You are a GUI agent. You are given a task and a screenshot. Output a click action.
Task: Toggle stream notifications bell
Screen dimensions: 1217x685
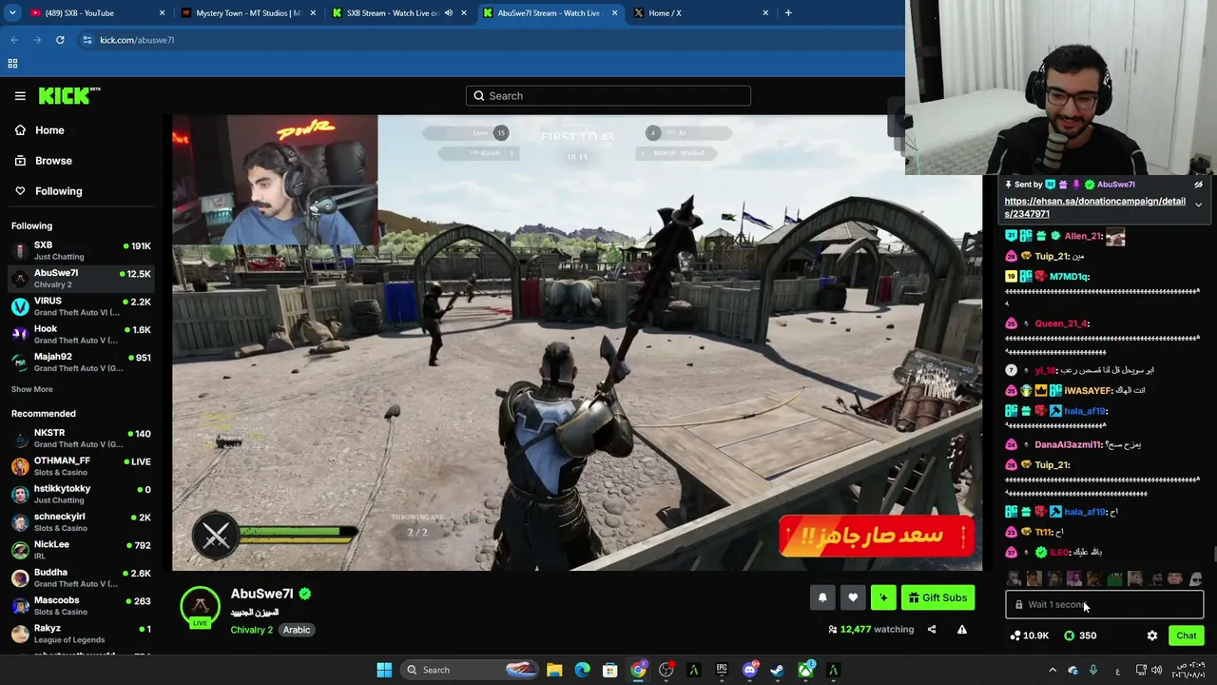pos(822,597)
